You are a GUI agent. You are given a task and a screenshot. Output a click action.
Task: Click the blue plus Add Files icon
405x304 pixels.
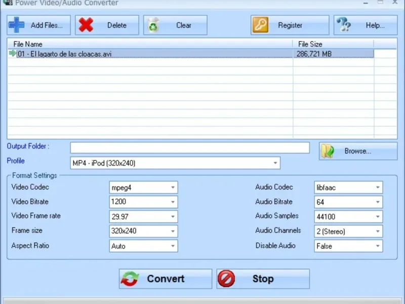pyautogui.click(x=17, y=25)
